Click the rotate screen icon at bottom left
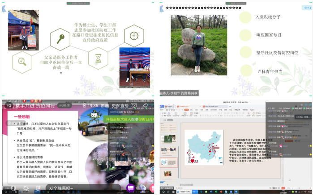This screenshot has height=195, width=313. coord(13,188)
